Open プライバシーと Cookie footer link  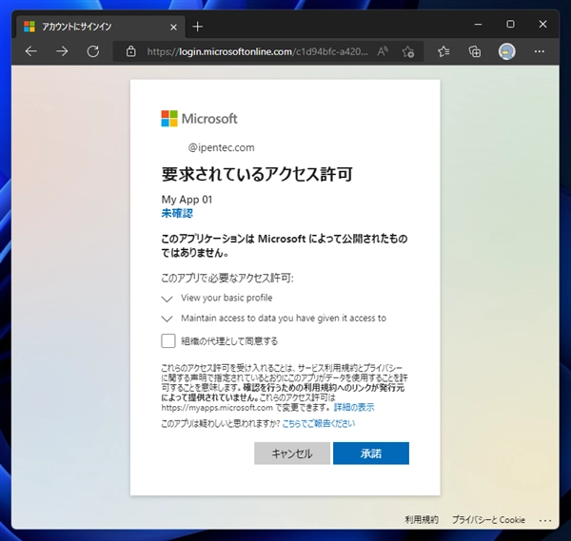point(488,519)
